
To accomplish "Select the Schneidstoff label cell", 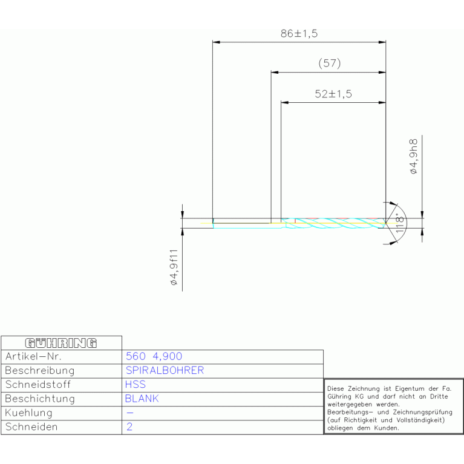I will click(x=37, y=385).
